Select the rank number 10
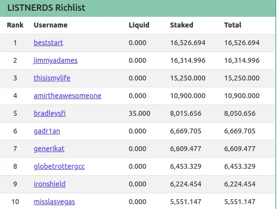Image resolution: width=277 pixels, height=209 pixels. coord(15,202)
